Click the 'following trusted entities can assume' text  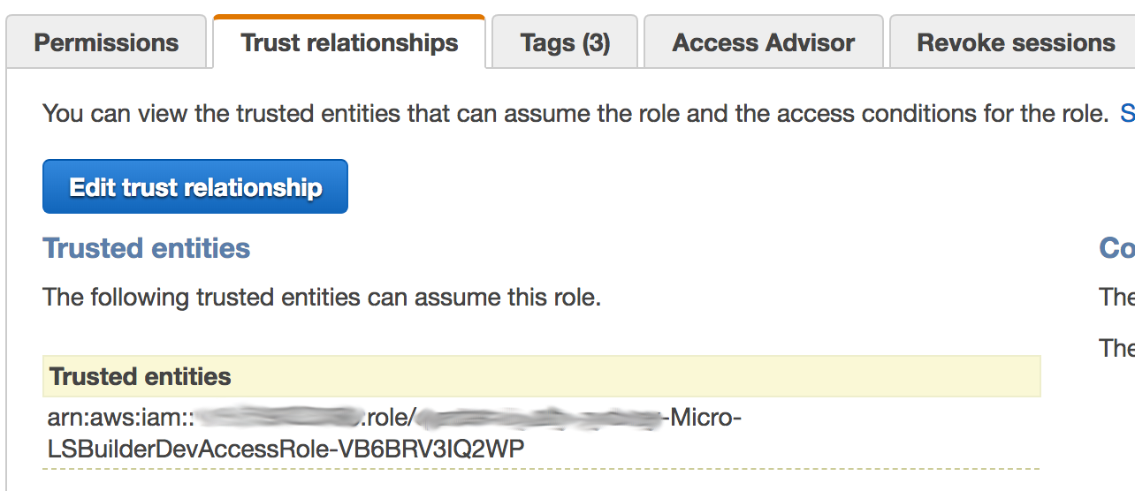click(x=322, y=297)
